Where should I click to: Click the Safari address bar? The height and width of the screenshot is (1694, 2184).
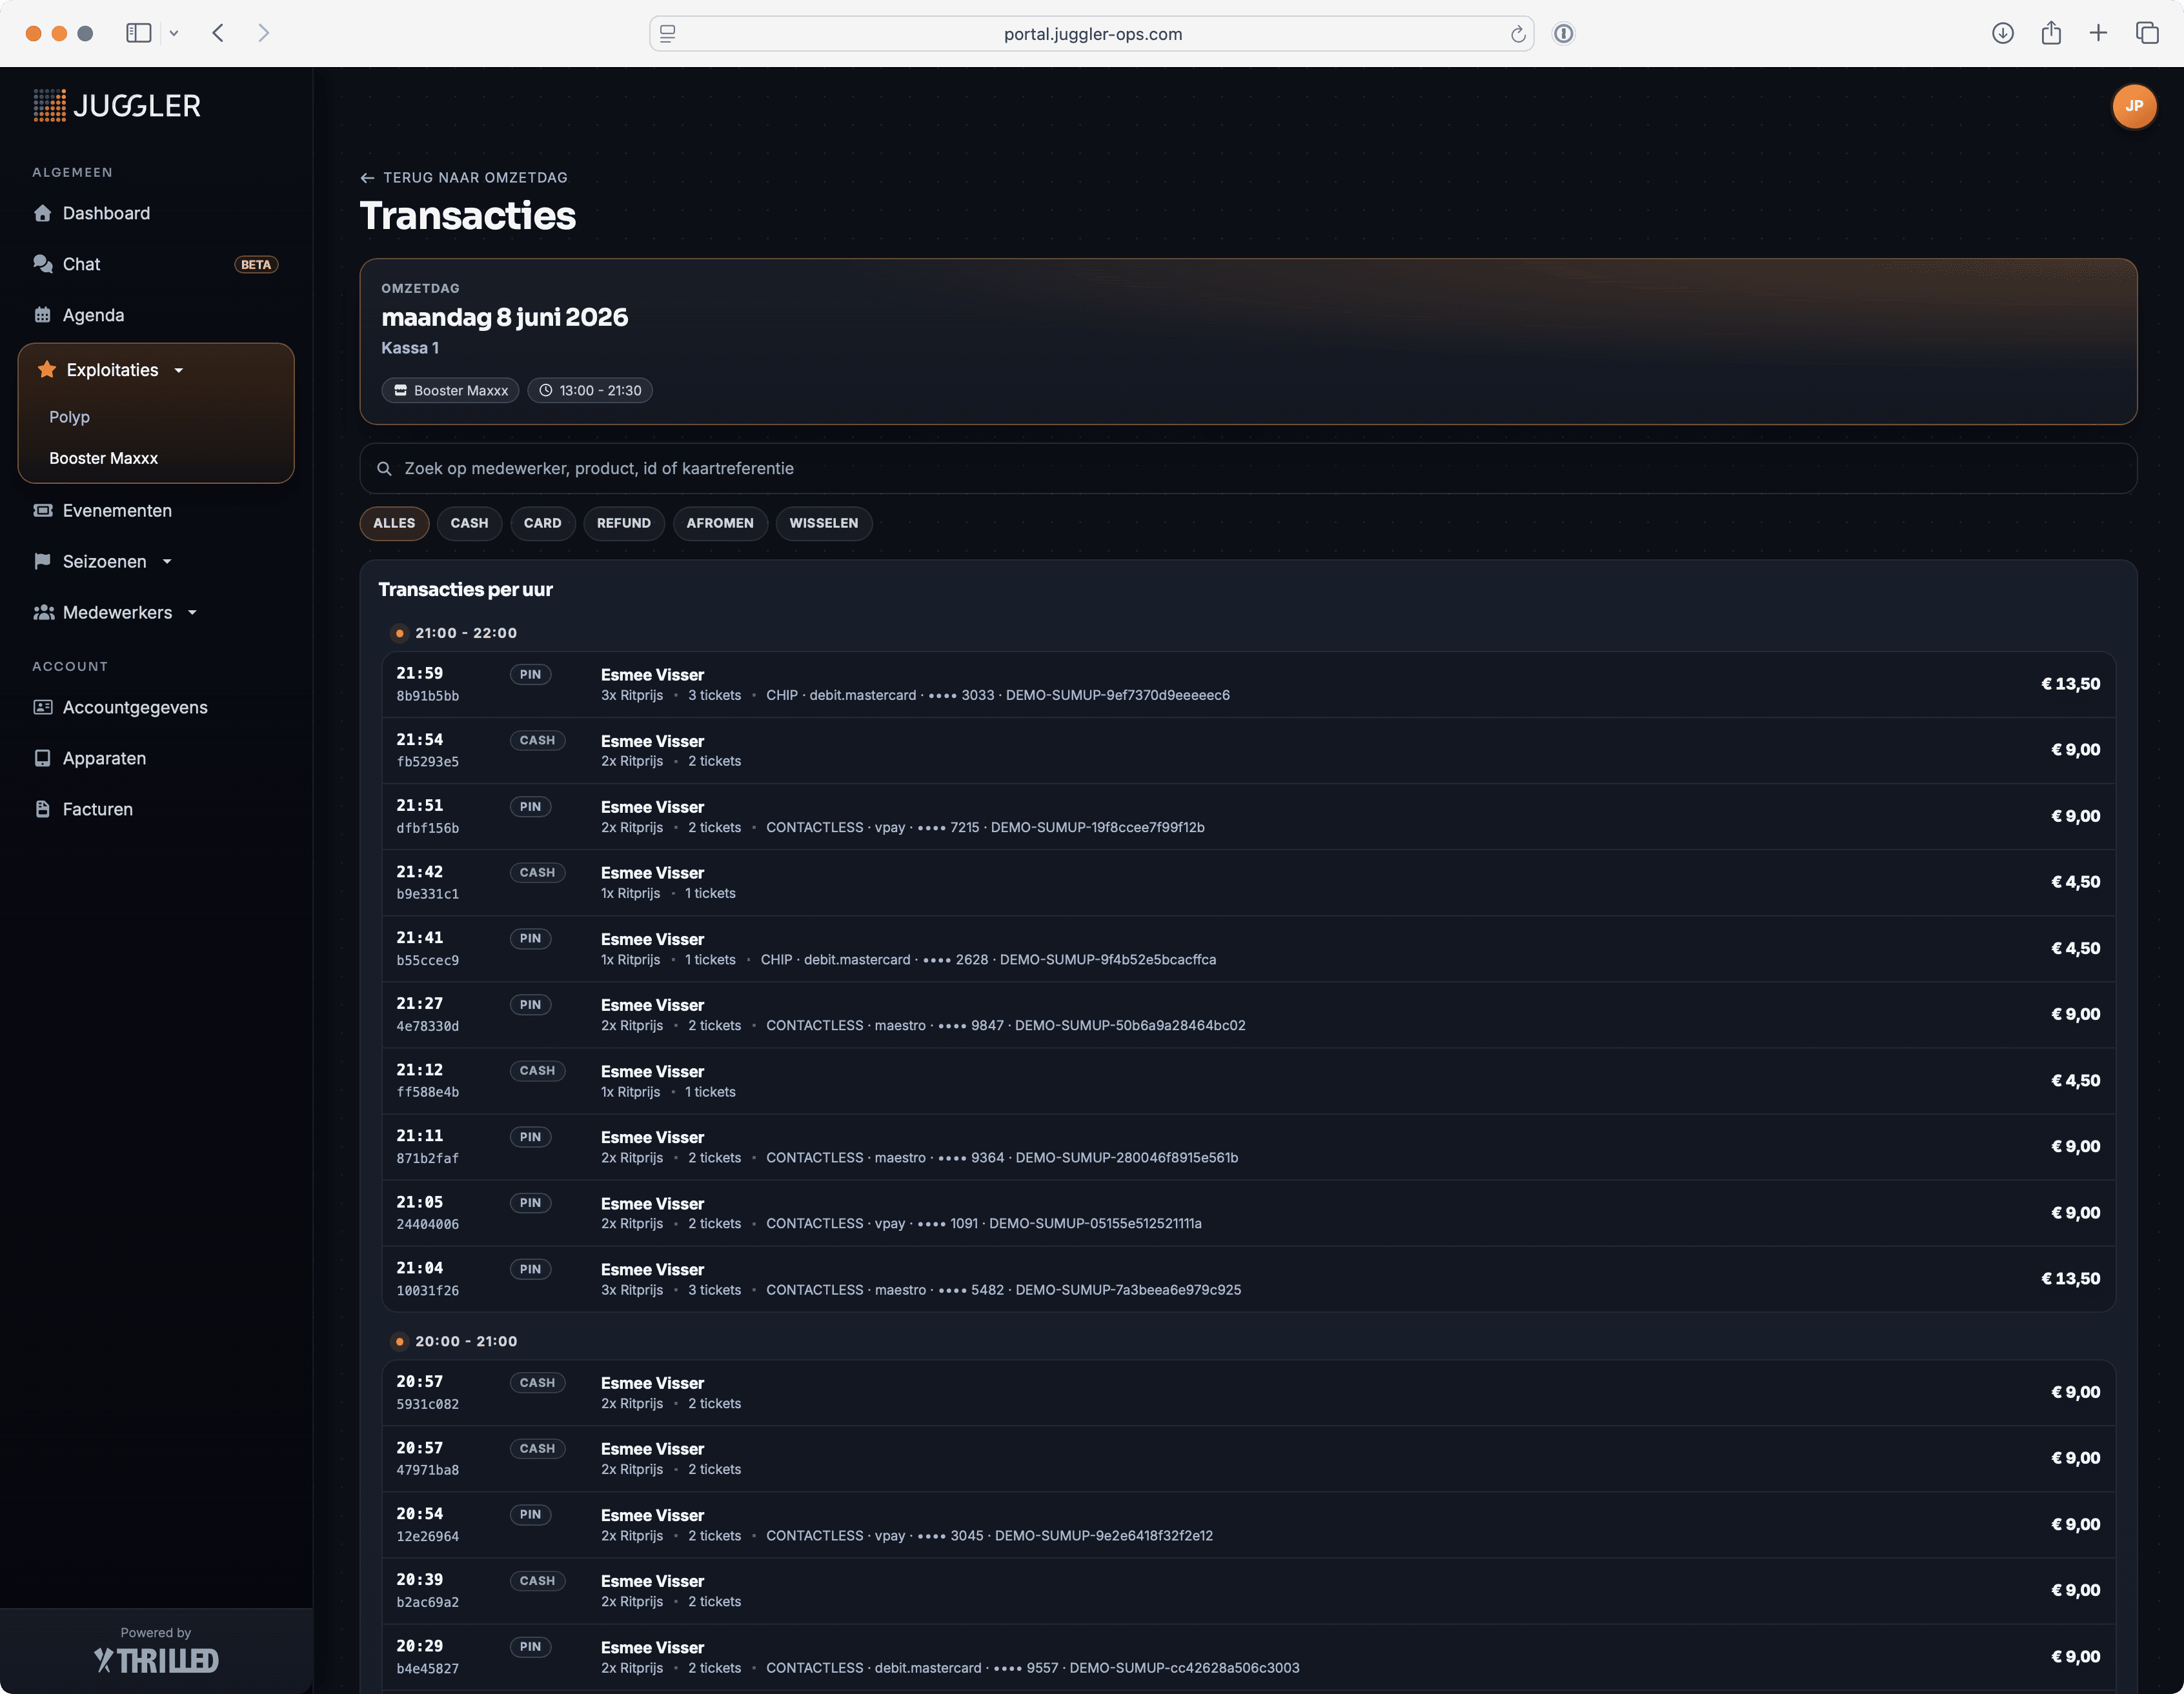point(1092,34)
